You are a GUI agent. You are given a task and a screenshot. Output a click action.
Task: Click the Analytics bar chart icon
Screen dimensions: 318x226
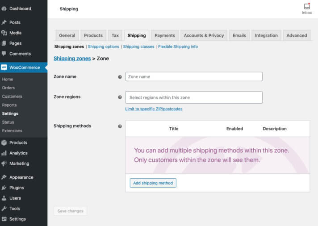click(4, 153)
